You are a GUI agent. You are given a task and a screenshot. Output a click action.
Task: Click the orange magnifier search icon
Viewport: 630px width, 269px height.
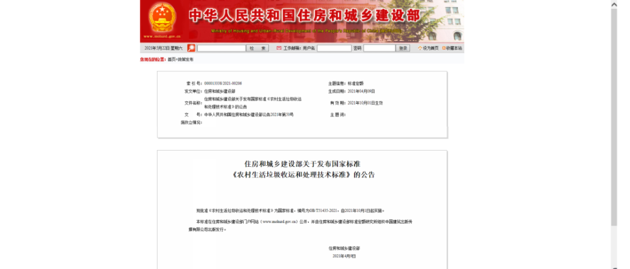[x=192, y=48]
